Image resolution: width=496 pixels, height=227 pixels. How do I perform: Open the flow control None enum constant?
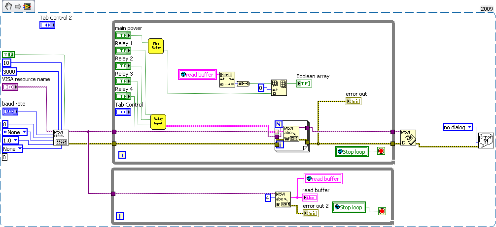[12, 148]
